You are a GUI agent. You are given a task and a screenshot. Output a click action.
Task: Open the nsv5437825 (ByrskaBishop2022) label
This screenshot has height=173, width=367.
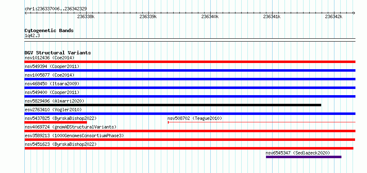[x=61, y=118]
